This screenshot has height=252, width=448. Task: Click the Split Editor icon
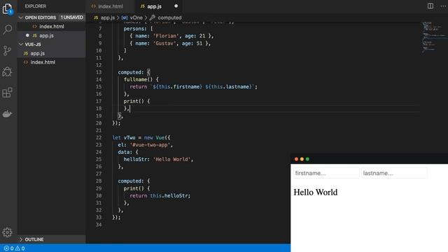pyautogui.click(x=430, y=6)
